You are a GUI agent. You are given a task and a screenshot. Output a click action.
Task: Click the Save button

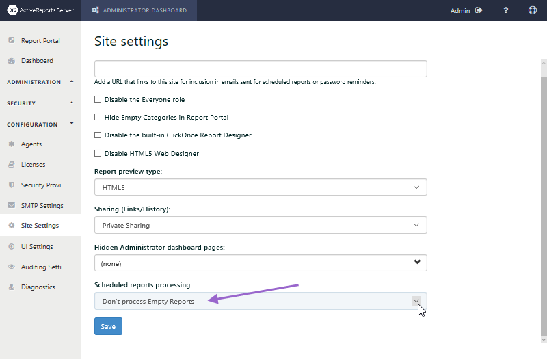click(x=108, y=326)
